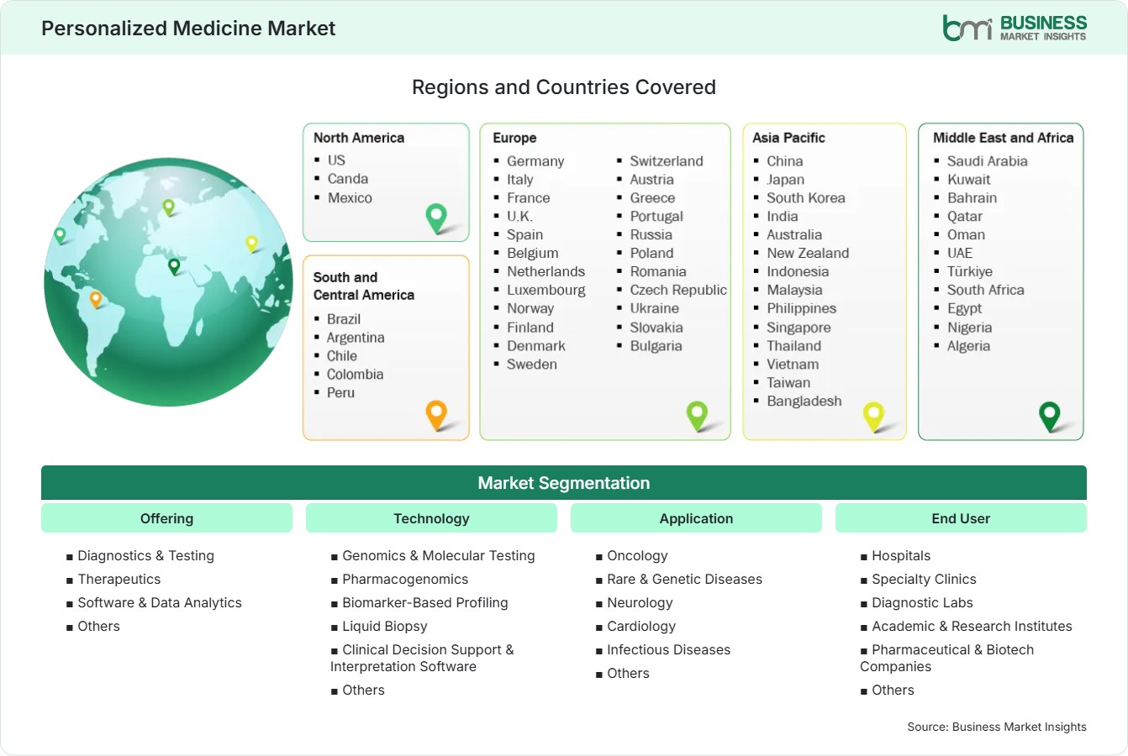The height and width of the screenshot is (756, 1128).
Task: Click the orange pin on the globe
Action: tap(96, 299)
